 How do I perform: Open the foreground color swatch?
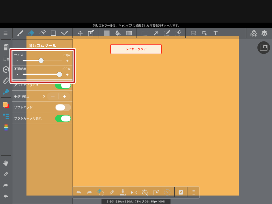(x=5, y=105)
